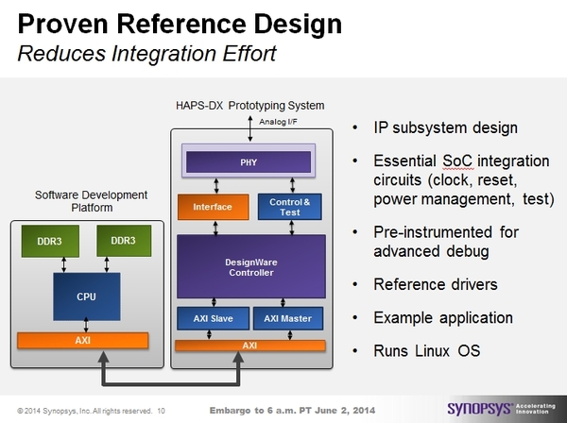Select the purple PHY block
567x423 pixels.
(x=249, y=162)
